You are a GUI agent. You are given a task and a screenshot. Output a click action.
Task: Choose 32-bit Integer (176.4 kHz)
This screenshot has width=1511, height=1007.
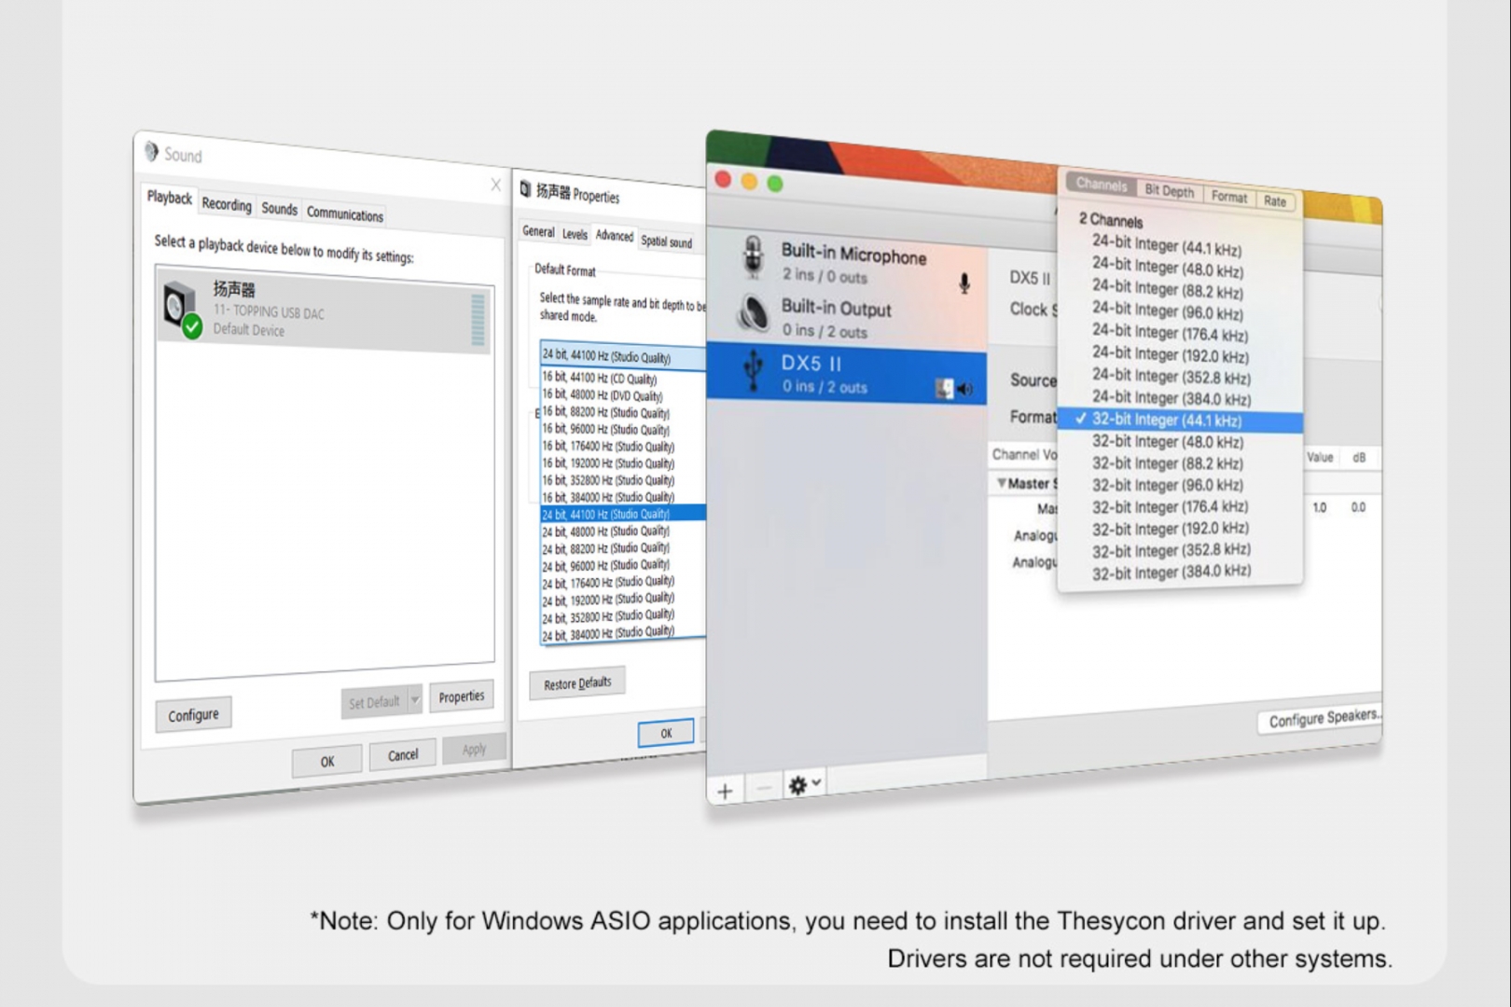coord(1171,507)
